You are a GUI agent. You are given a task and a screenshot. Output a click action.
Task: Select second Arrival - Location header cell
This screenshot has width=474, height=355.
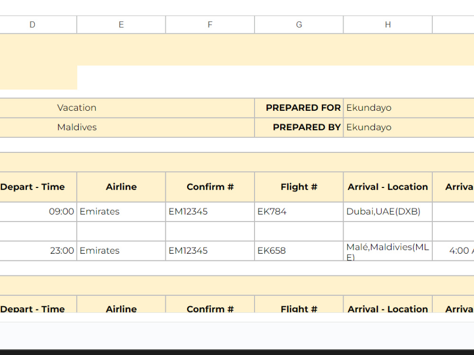[388, 304]
